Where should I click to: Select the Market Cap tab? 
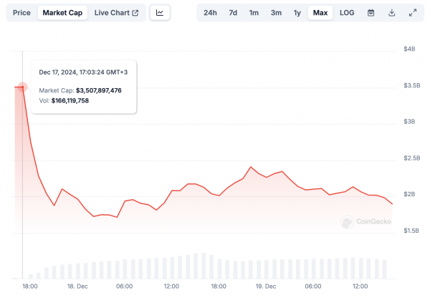tap(62, 13)
